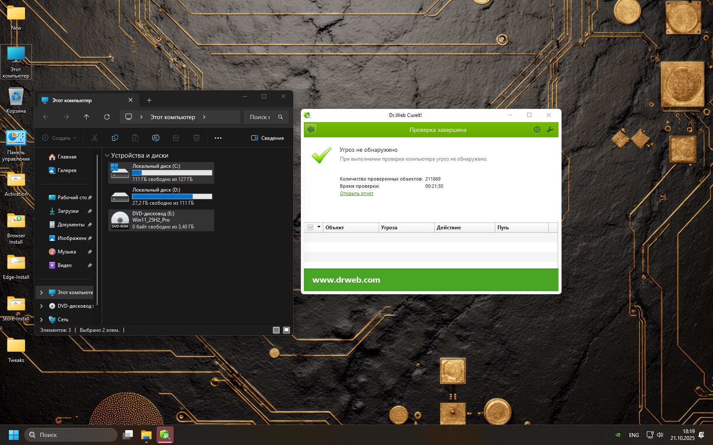Open Dr.Web settings wrench icon

click(550, 130)
